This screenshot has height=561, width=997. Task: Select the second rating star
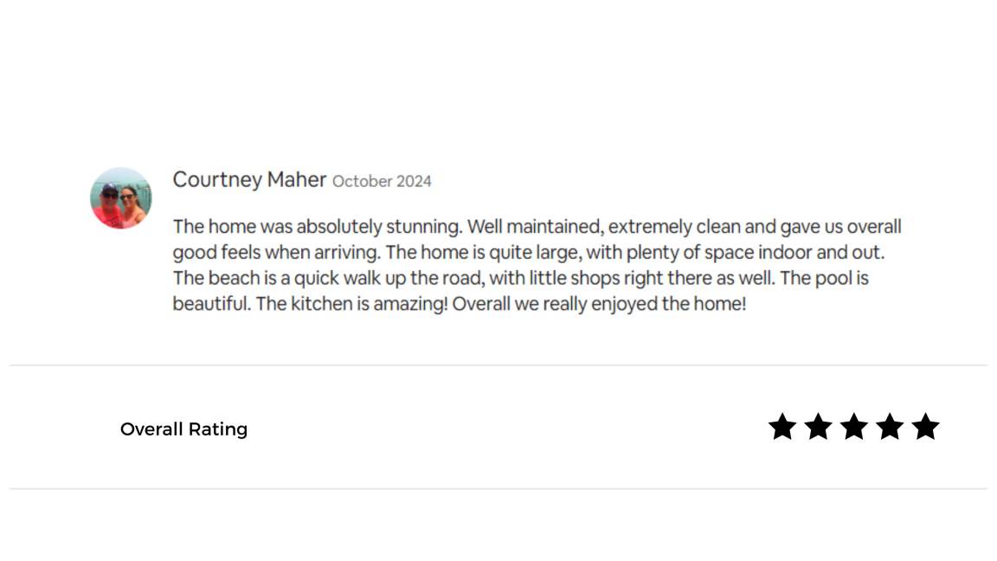click(818, 427)
